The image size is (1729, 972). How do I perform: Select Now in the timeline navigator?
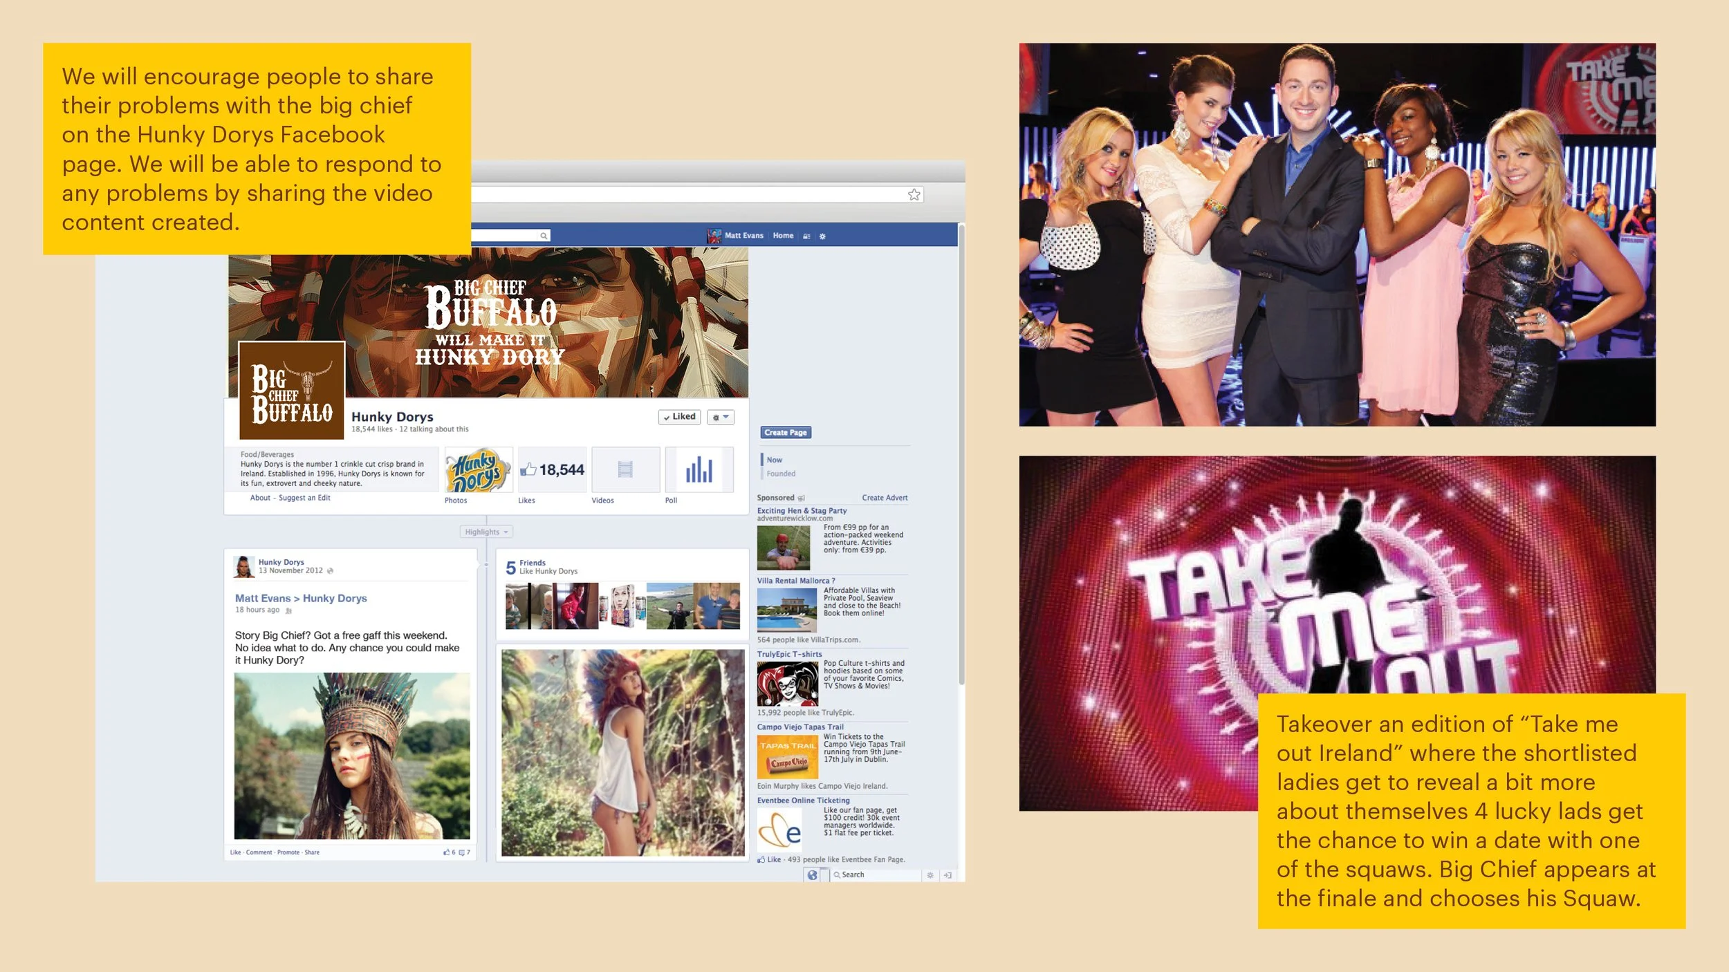(x=775, y=460)
